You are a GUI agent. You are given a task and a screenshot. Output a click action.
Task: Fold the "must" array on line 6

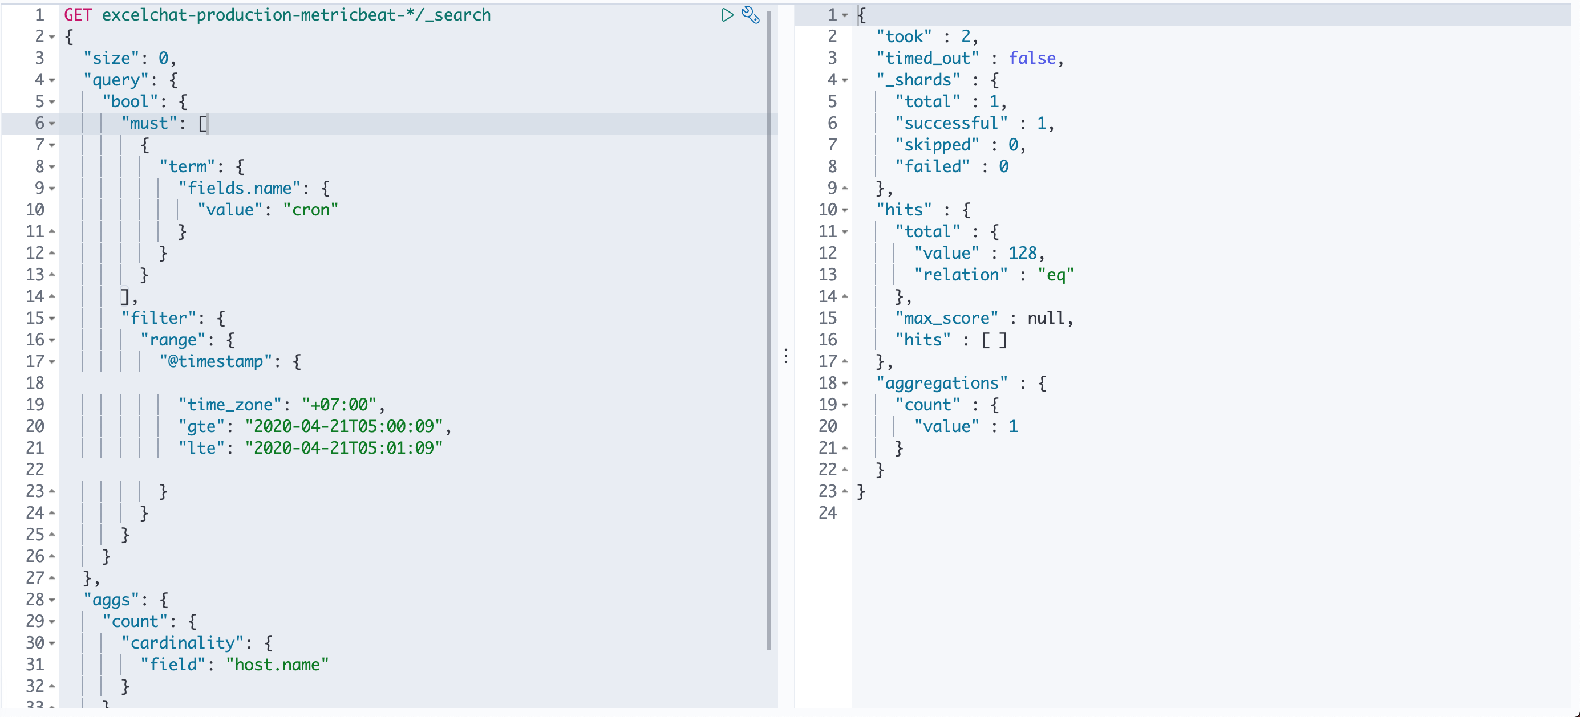[52, 124]
